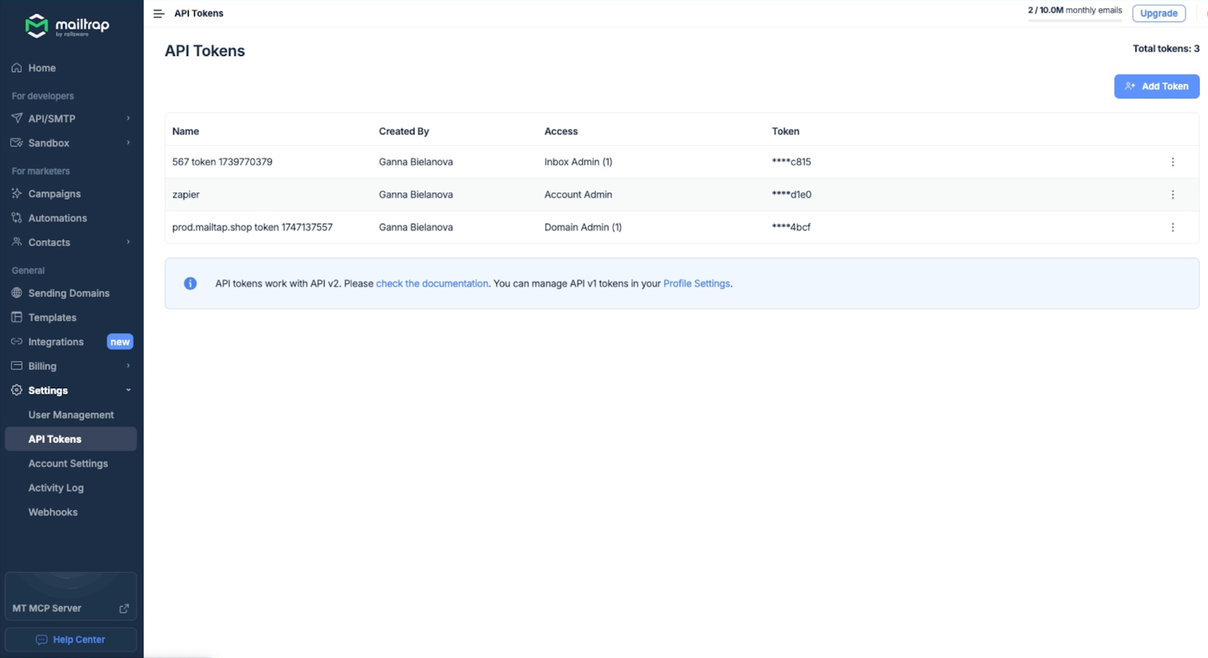Expand the Contacts submenu chevron

128,243
